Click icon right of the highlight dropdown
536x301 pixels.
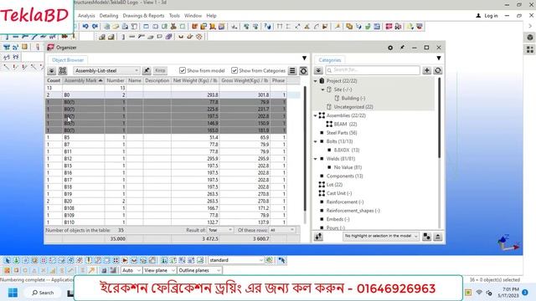click(x=426, y=236)
